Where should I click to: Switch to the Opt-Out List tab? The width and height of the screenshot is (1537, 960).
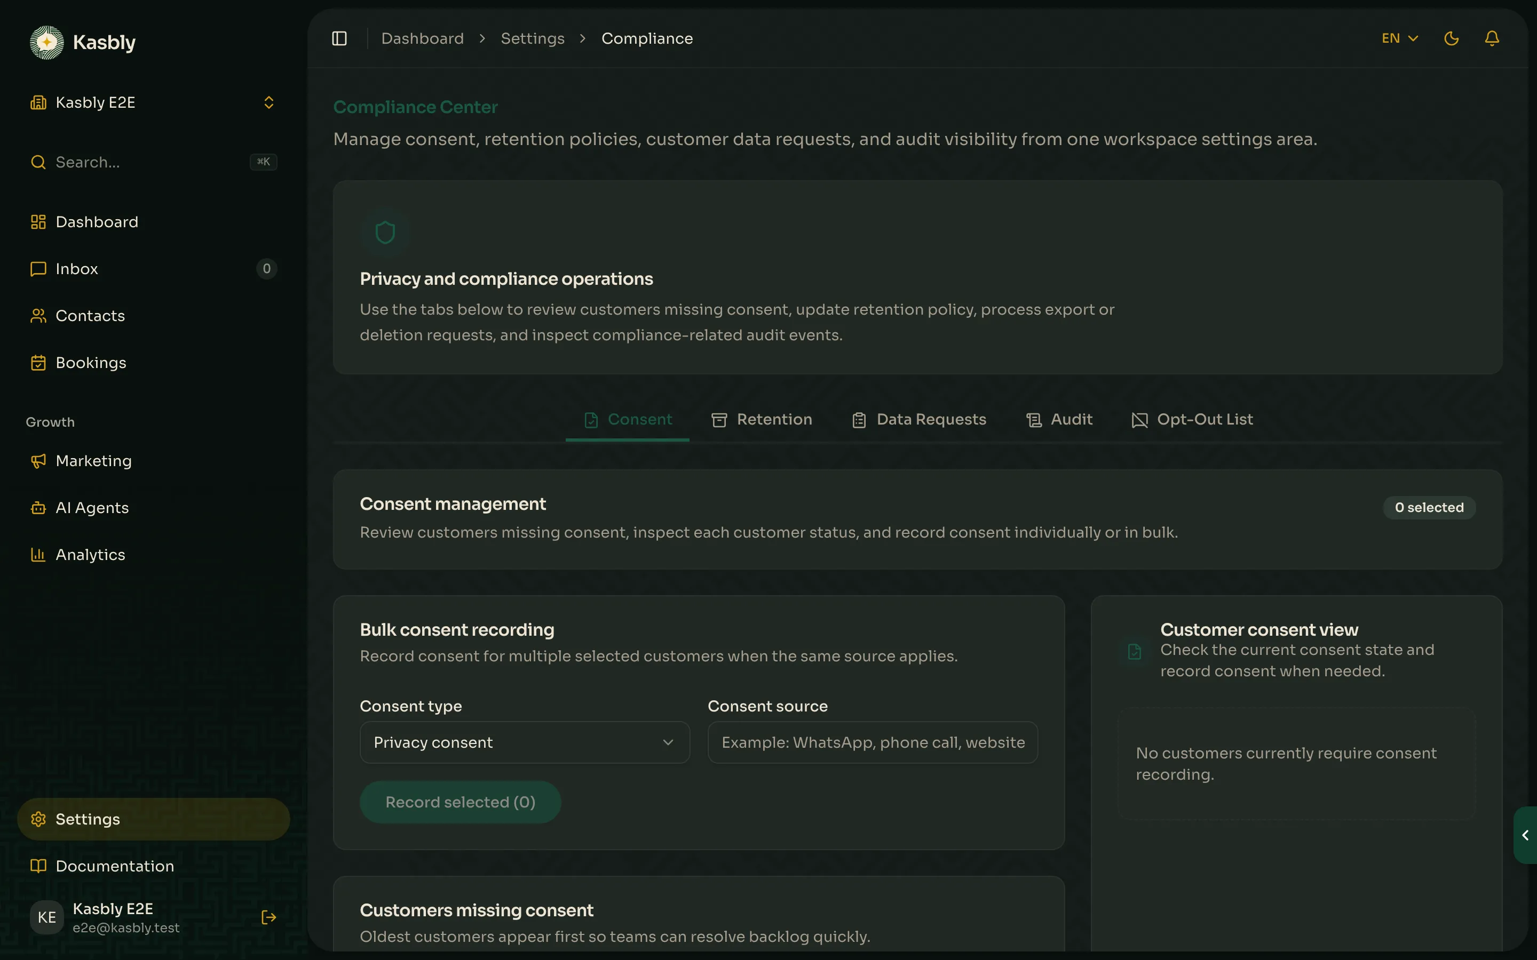(x=1192, y=420)
